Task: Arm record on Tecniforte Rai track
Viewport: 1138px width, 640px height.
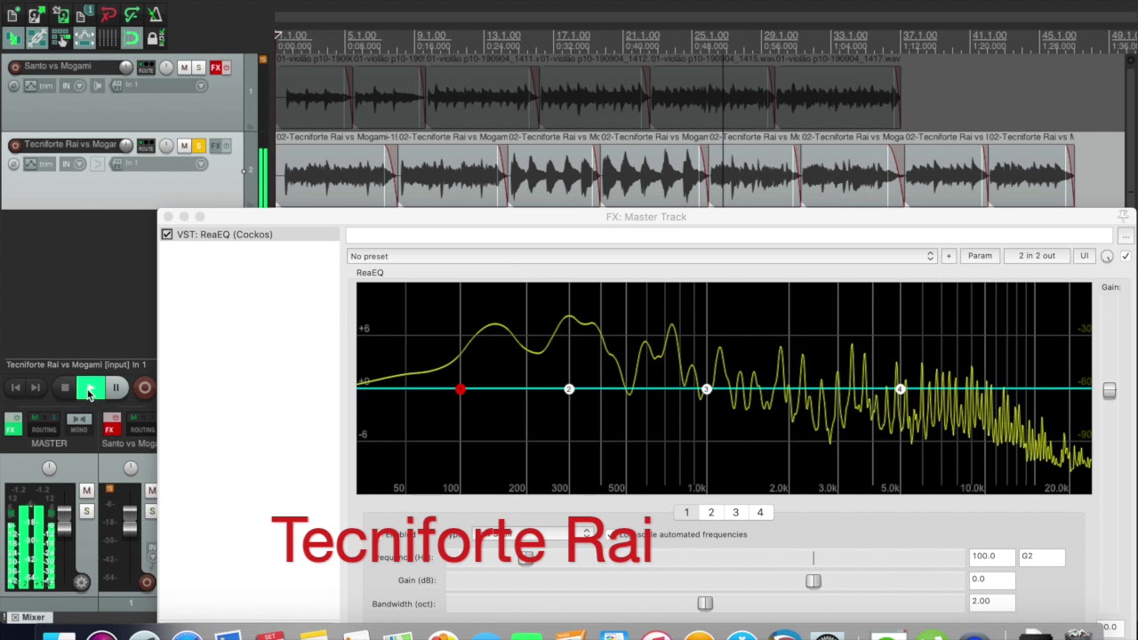Action: point(14,145)
